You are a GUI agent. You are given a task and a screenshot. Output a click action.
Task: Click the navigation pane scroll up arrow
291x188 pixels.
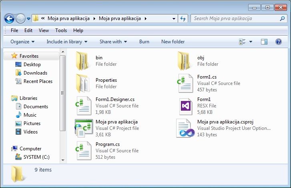pyautogui.click(x=63, y=52)
